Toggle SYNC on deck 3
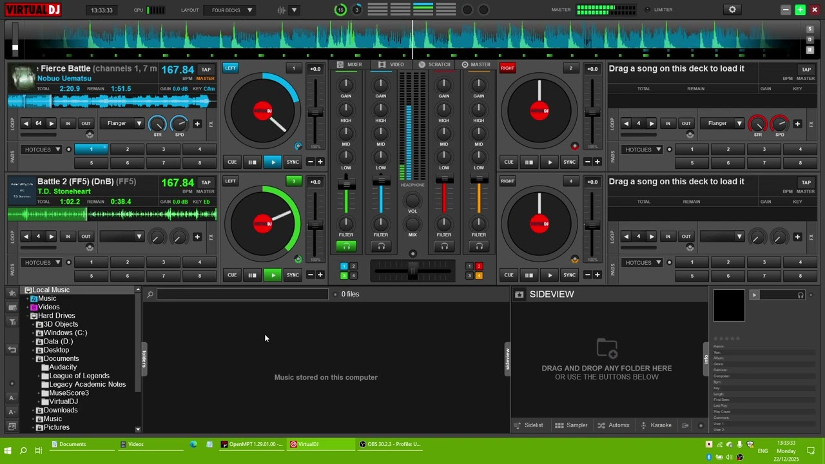Image resolution: width=825 pixels, height=464 pixels. [293, 275]
